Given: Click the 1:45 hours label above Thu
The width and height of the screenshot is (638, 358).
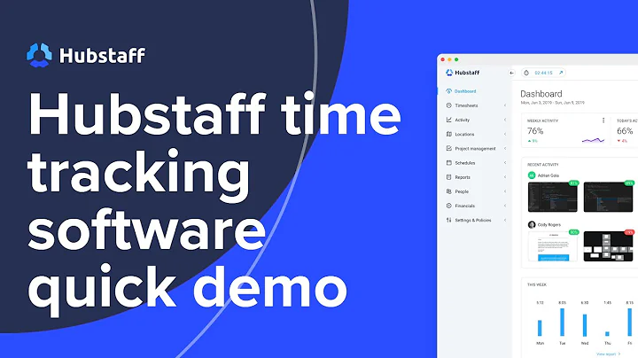Looking at the screenshot, I should pyautogui.click(x=607, y=303).
